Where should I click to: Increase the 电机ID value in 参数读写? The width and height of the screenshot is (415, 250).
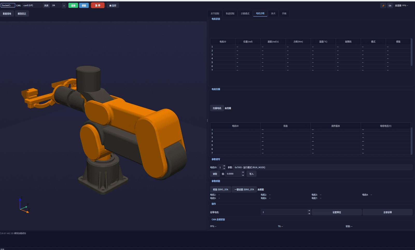[224, 166]
